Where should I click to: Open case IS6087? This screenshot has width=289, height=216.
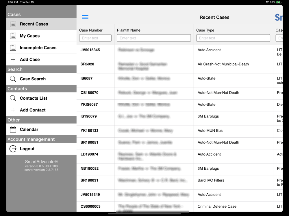(86, 78)
